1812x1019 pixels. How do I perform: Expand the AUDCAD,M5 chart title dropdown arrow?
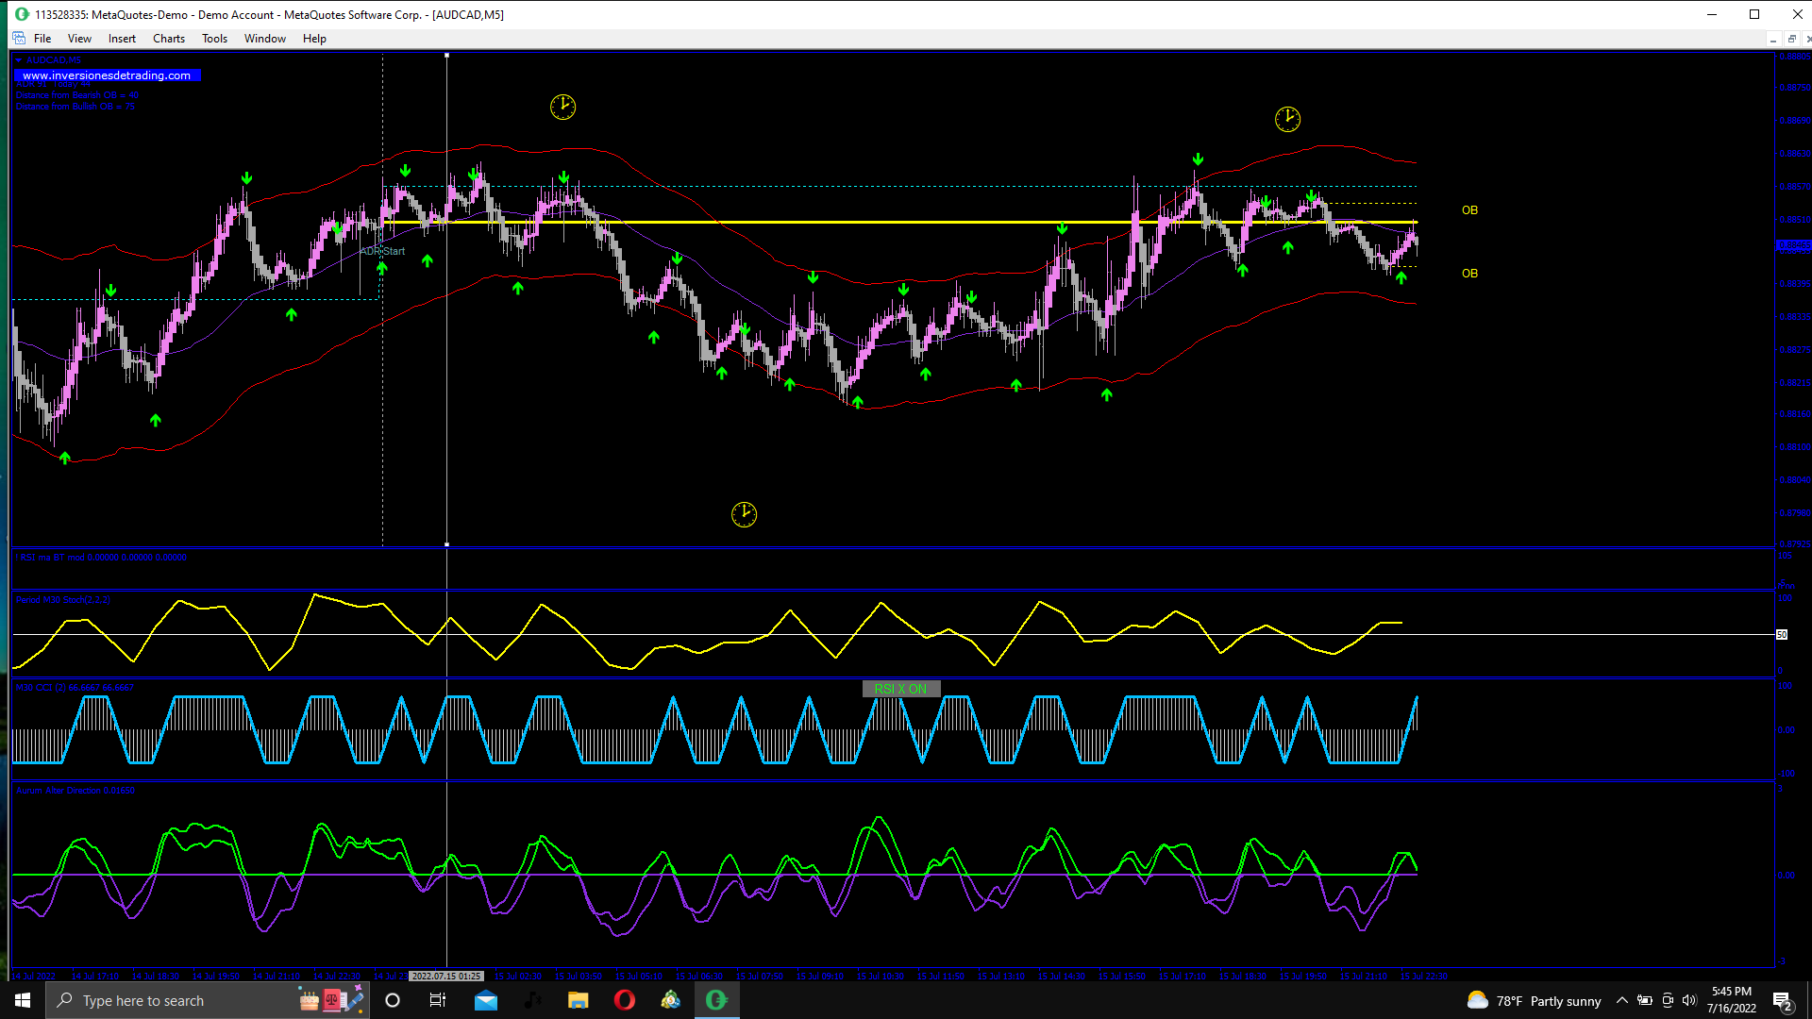tap(19, 60)
